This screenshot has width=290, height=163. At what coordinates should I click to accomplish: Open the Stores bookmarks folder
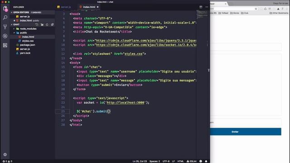[x=235, y=13]
